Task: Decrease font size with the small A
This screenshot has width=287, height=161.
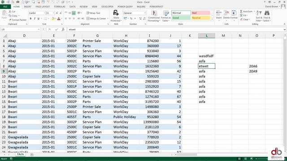Action: 61,13
